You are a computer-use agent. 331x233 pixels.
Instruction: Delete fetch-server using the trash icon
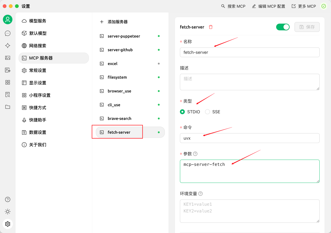[x=211, y=27]
